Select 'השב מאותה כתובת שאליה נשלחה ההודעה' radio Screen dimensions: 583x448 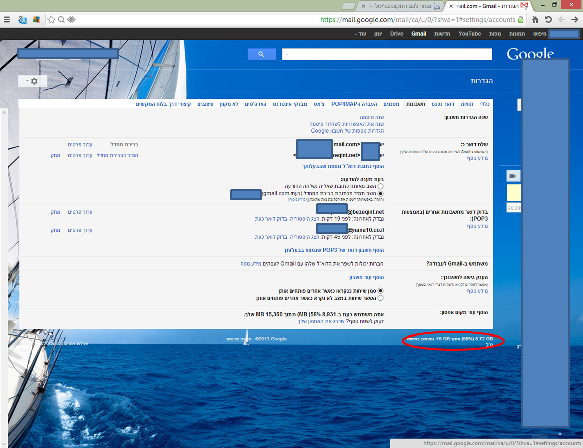(380, 186)
